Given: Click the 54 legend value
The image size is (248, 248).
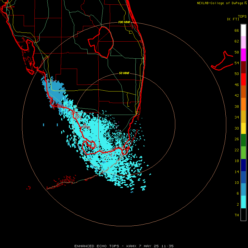Looking at the screenshot, I should [x=237, y=63].
